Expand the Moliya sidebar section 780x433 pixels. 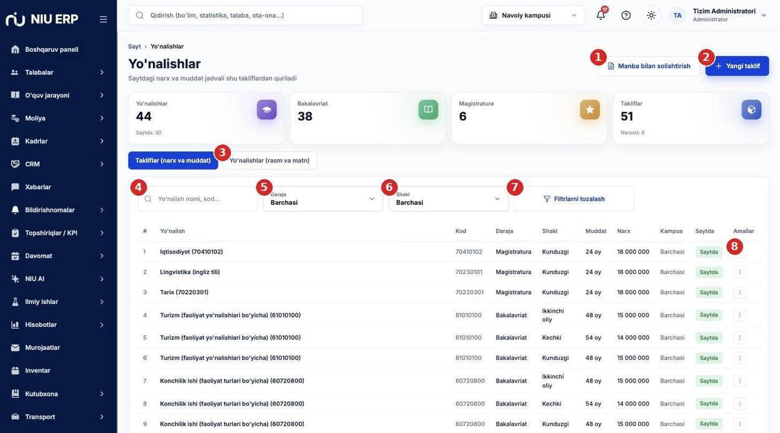click(58, 118)
